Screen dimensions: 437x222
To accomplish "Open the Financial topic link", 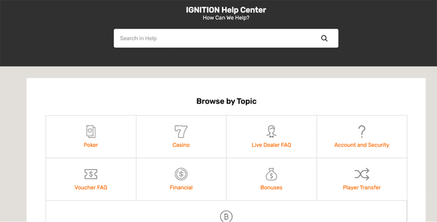I will click(181, 187).
